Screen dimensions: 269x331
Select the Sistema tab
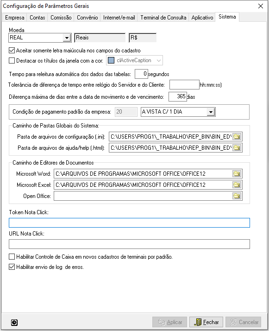point(227,17)
